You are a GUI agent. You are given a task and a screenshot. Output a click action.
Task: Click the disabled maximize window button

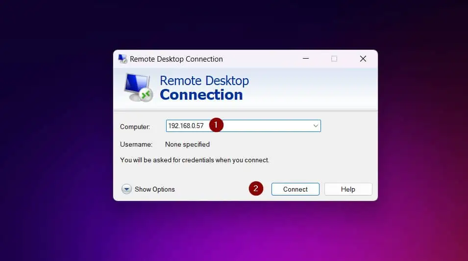(334, 59)
